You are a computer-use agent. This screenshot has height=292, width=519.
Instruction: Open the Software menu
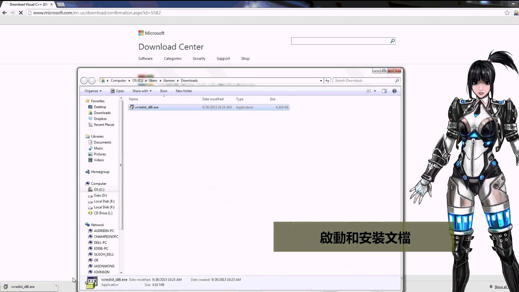coord(145,58)
